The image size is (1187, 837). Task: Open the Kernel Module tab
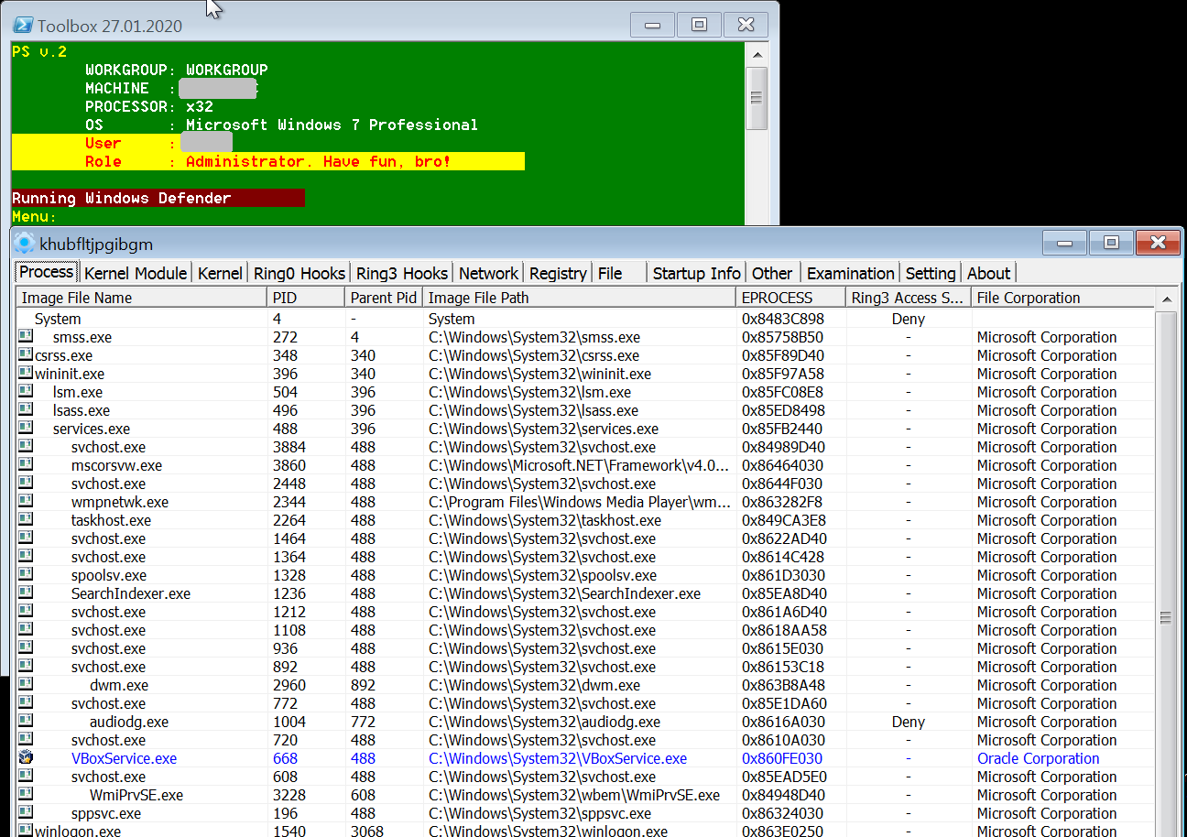click(136, 273)
